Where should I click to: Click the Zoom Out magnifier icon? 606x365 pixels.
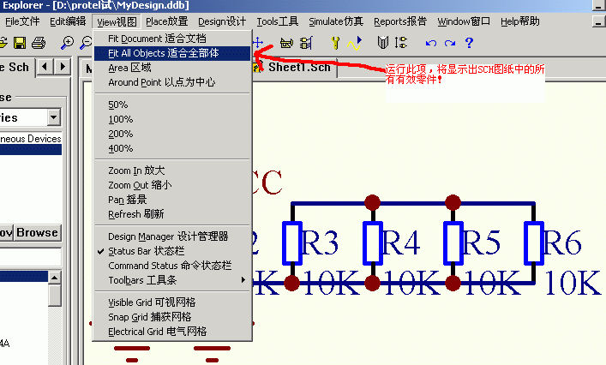coord(86,43)
